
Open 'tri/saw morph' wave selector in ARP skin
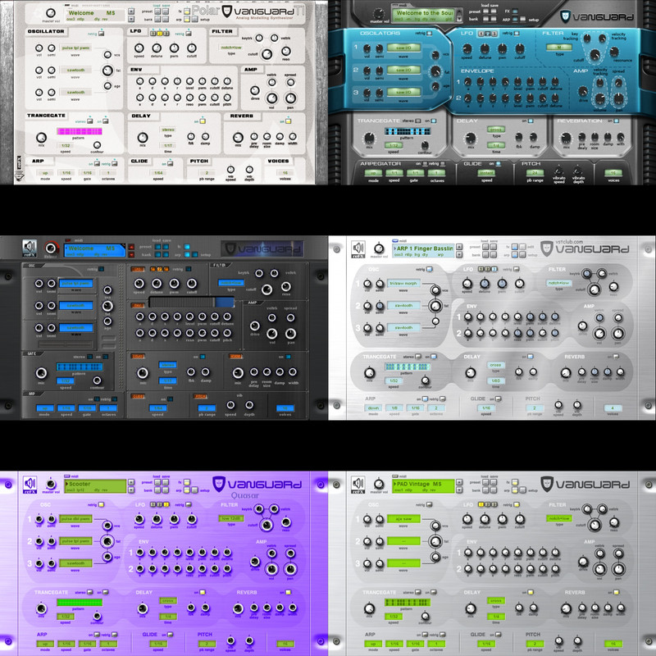click(403, 283)
